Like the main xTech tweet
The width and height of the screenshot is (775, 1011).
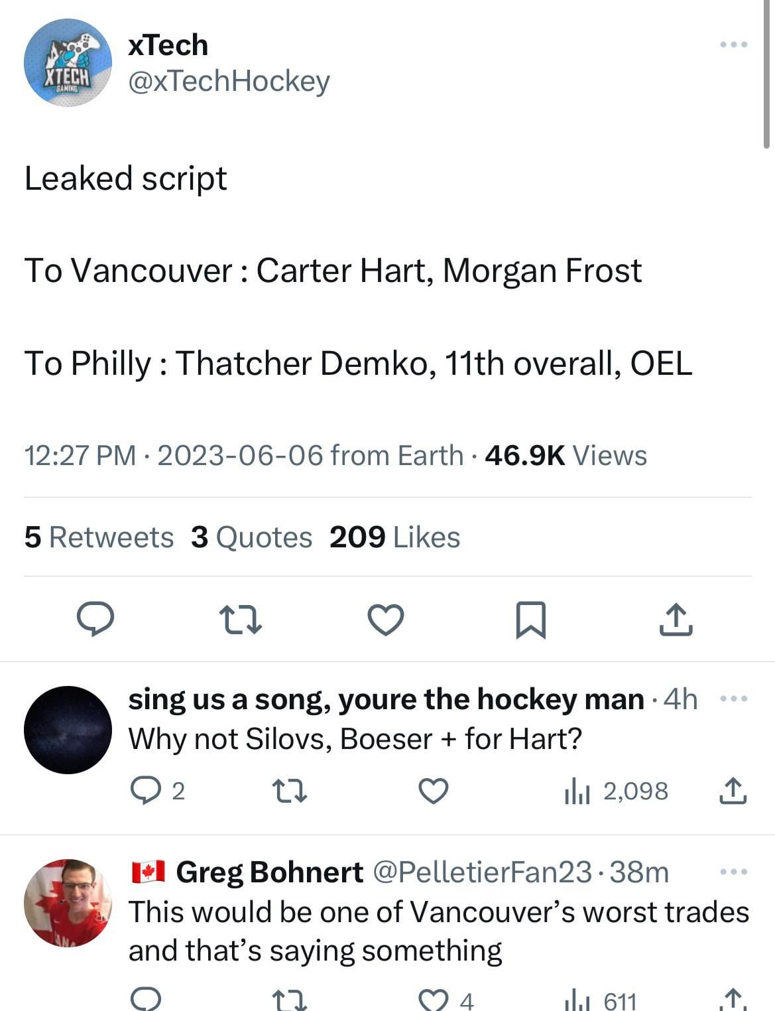[385, 620]
